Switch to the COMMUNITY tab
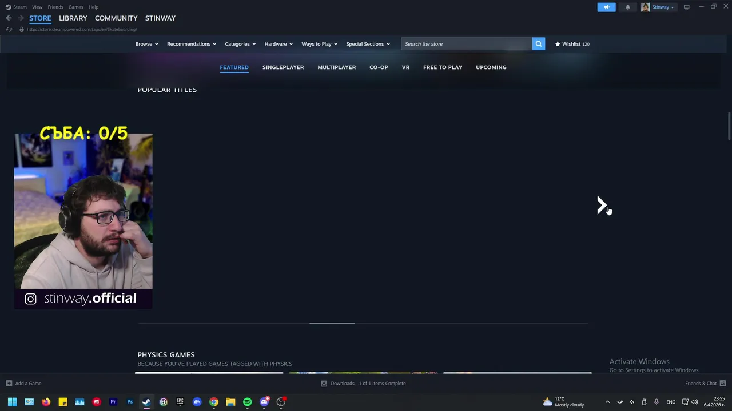 [x=116, y=18]
